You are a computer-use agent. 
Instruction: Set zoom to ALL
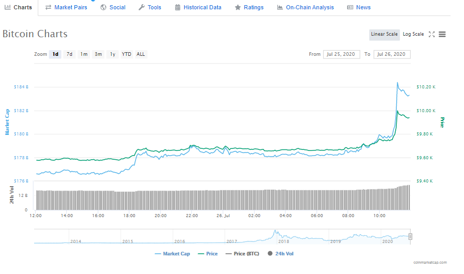click(x=141, y=54)
